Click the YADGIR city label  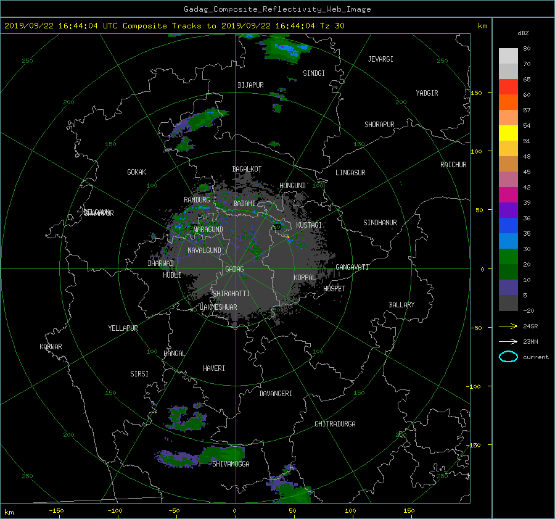click(x=427, y=93)
